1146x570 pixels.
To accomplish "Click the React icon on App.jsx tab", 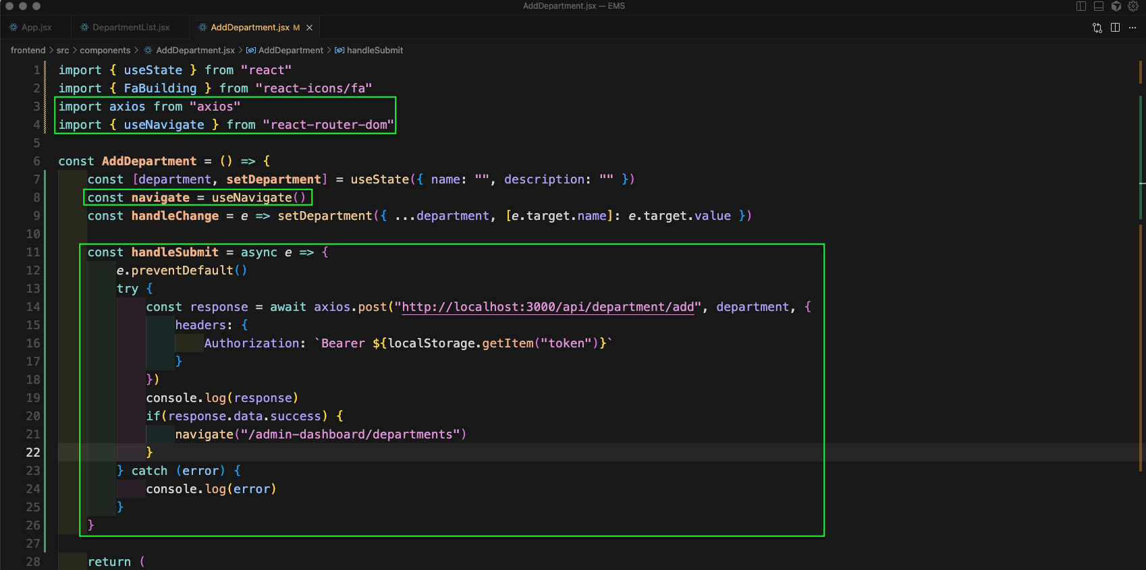I will [x=13, y=28].
